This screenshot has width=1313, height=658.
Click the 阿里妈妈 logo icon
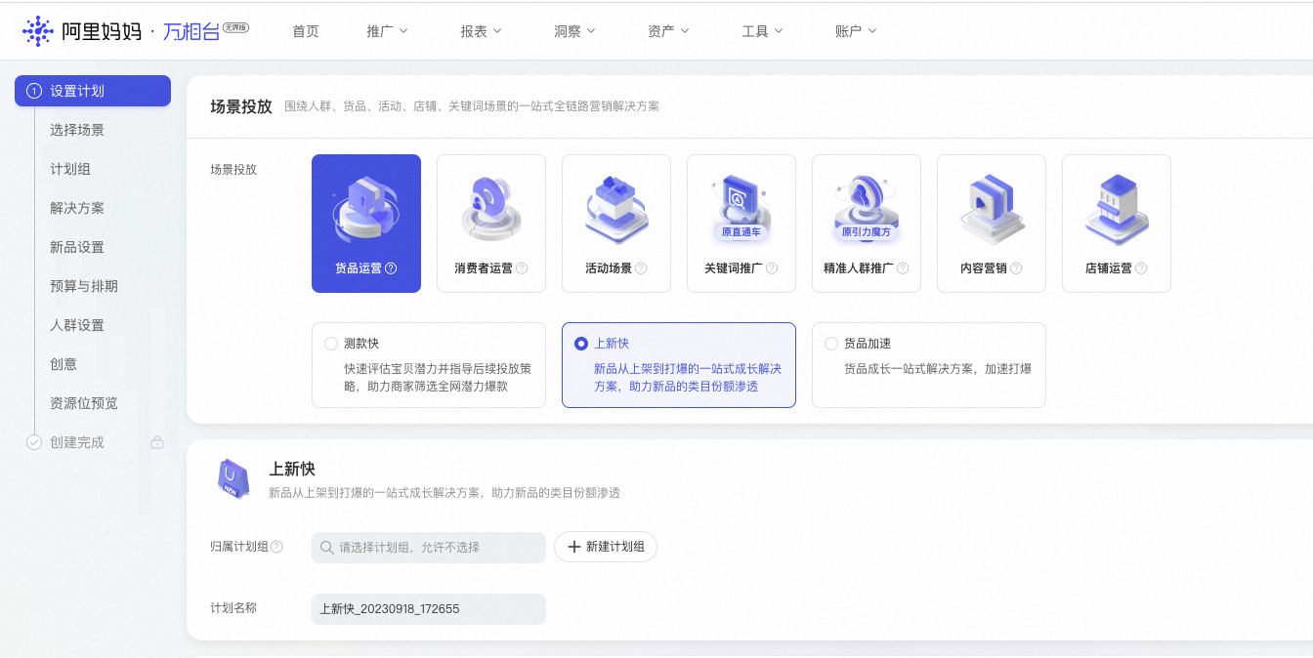[38, 31]
